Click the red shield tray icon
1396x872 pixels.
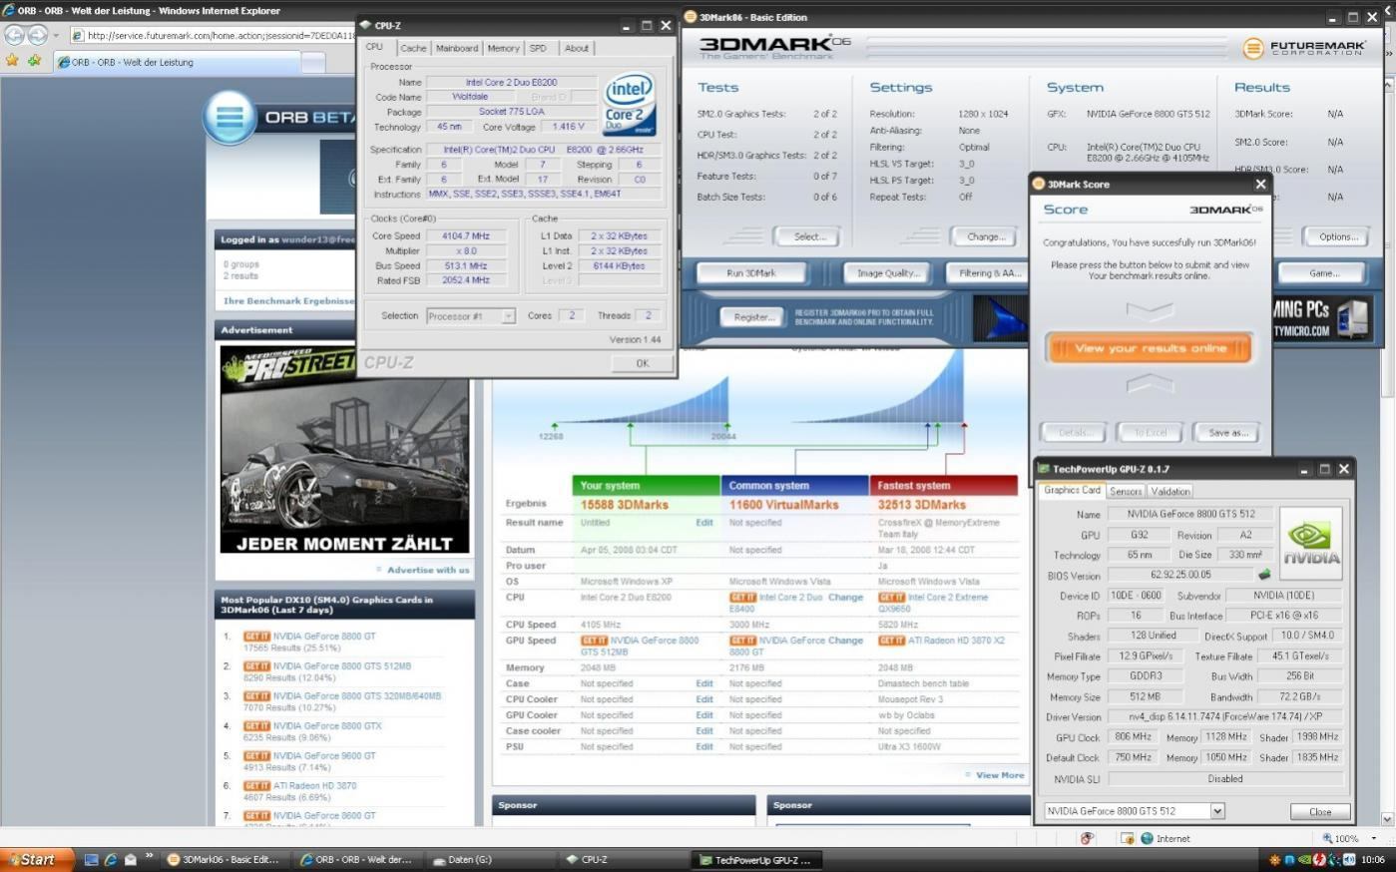click(1318, 859)
